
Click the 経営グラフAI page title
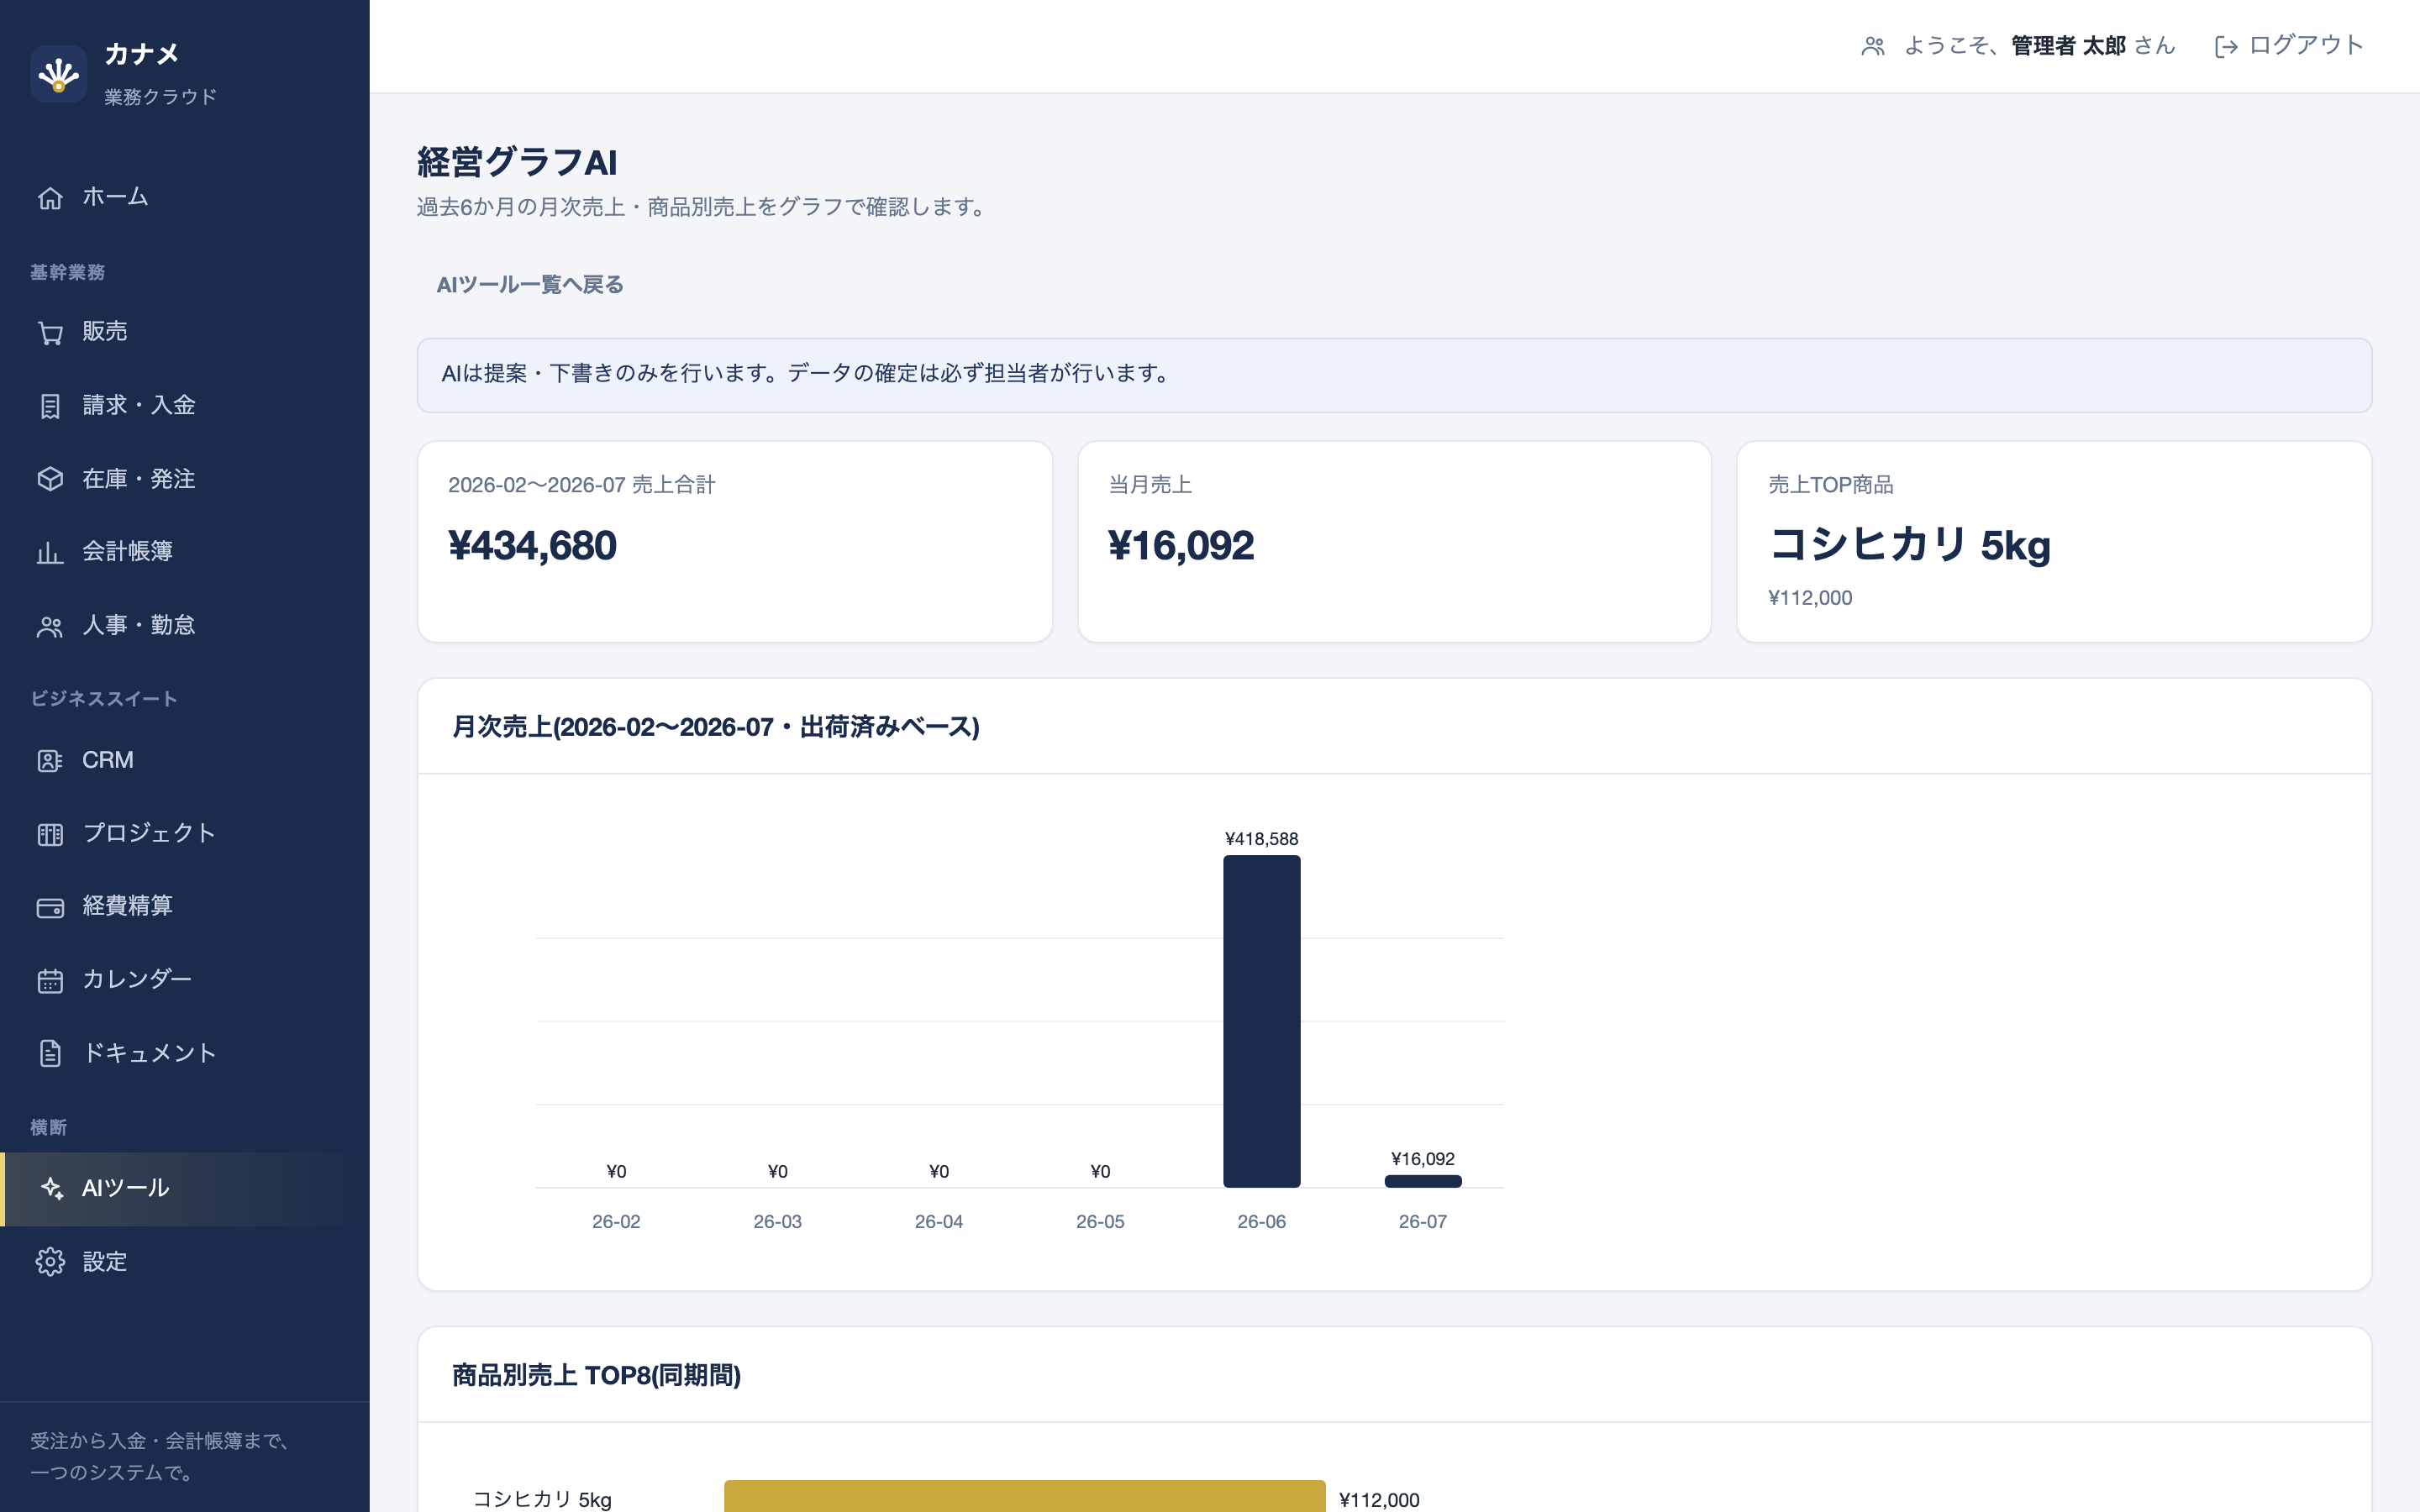tap(517, 162)
